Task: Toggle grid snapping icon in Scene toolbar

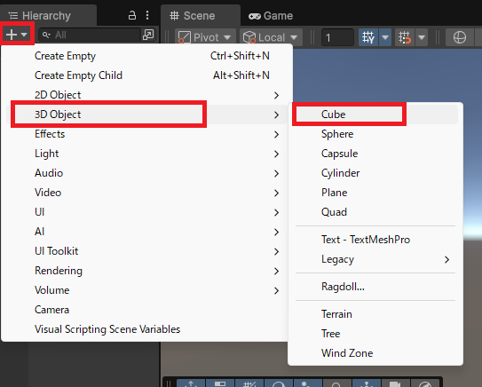Action: [x=368, y=37]
